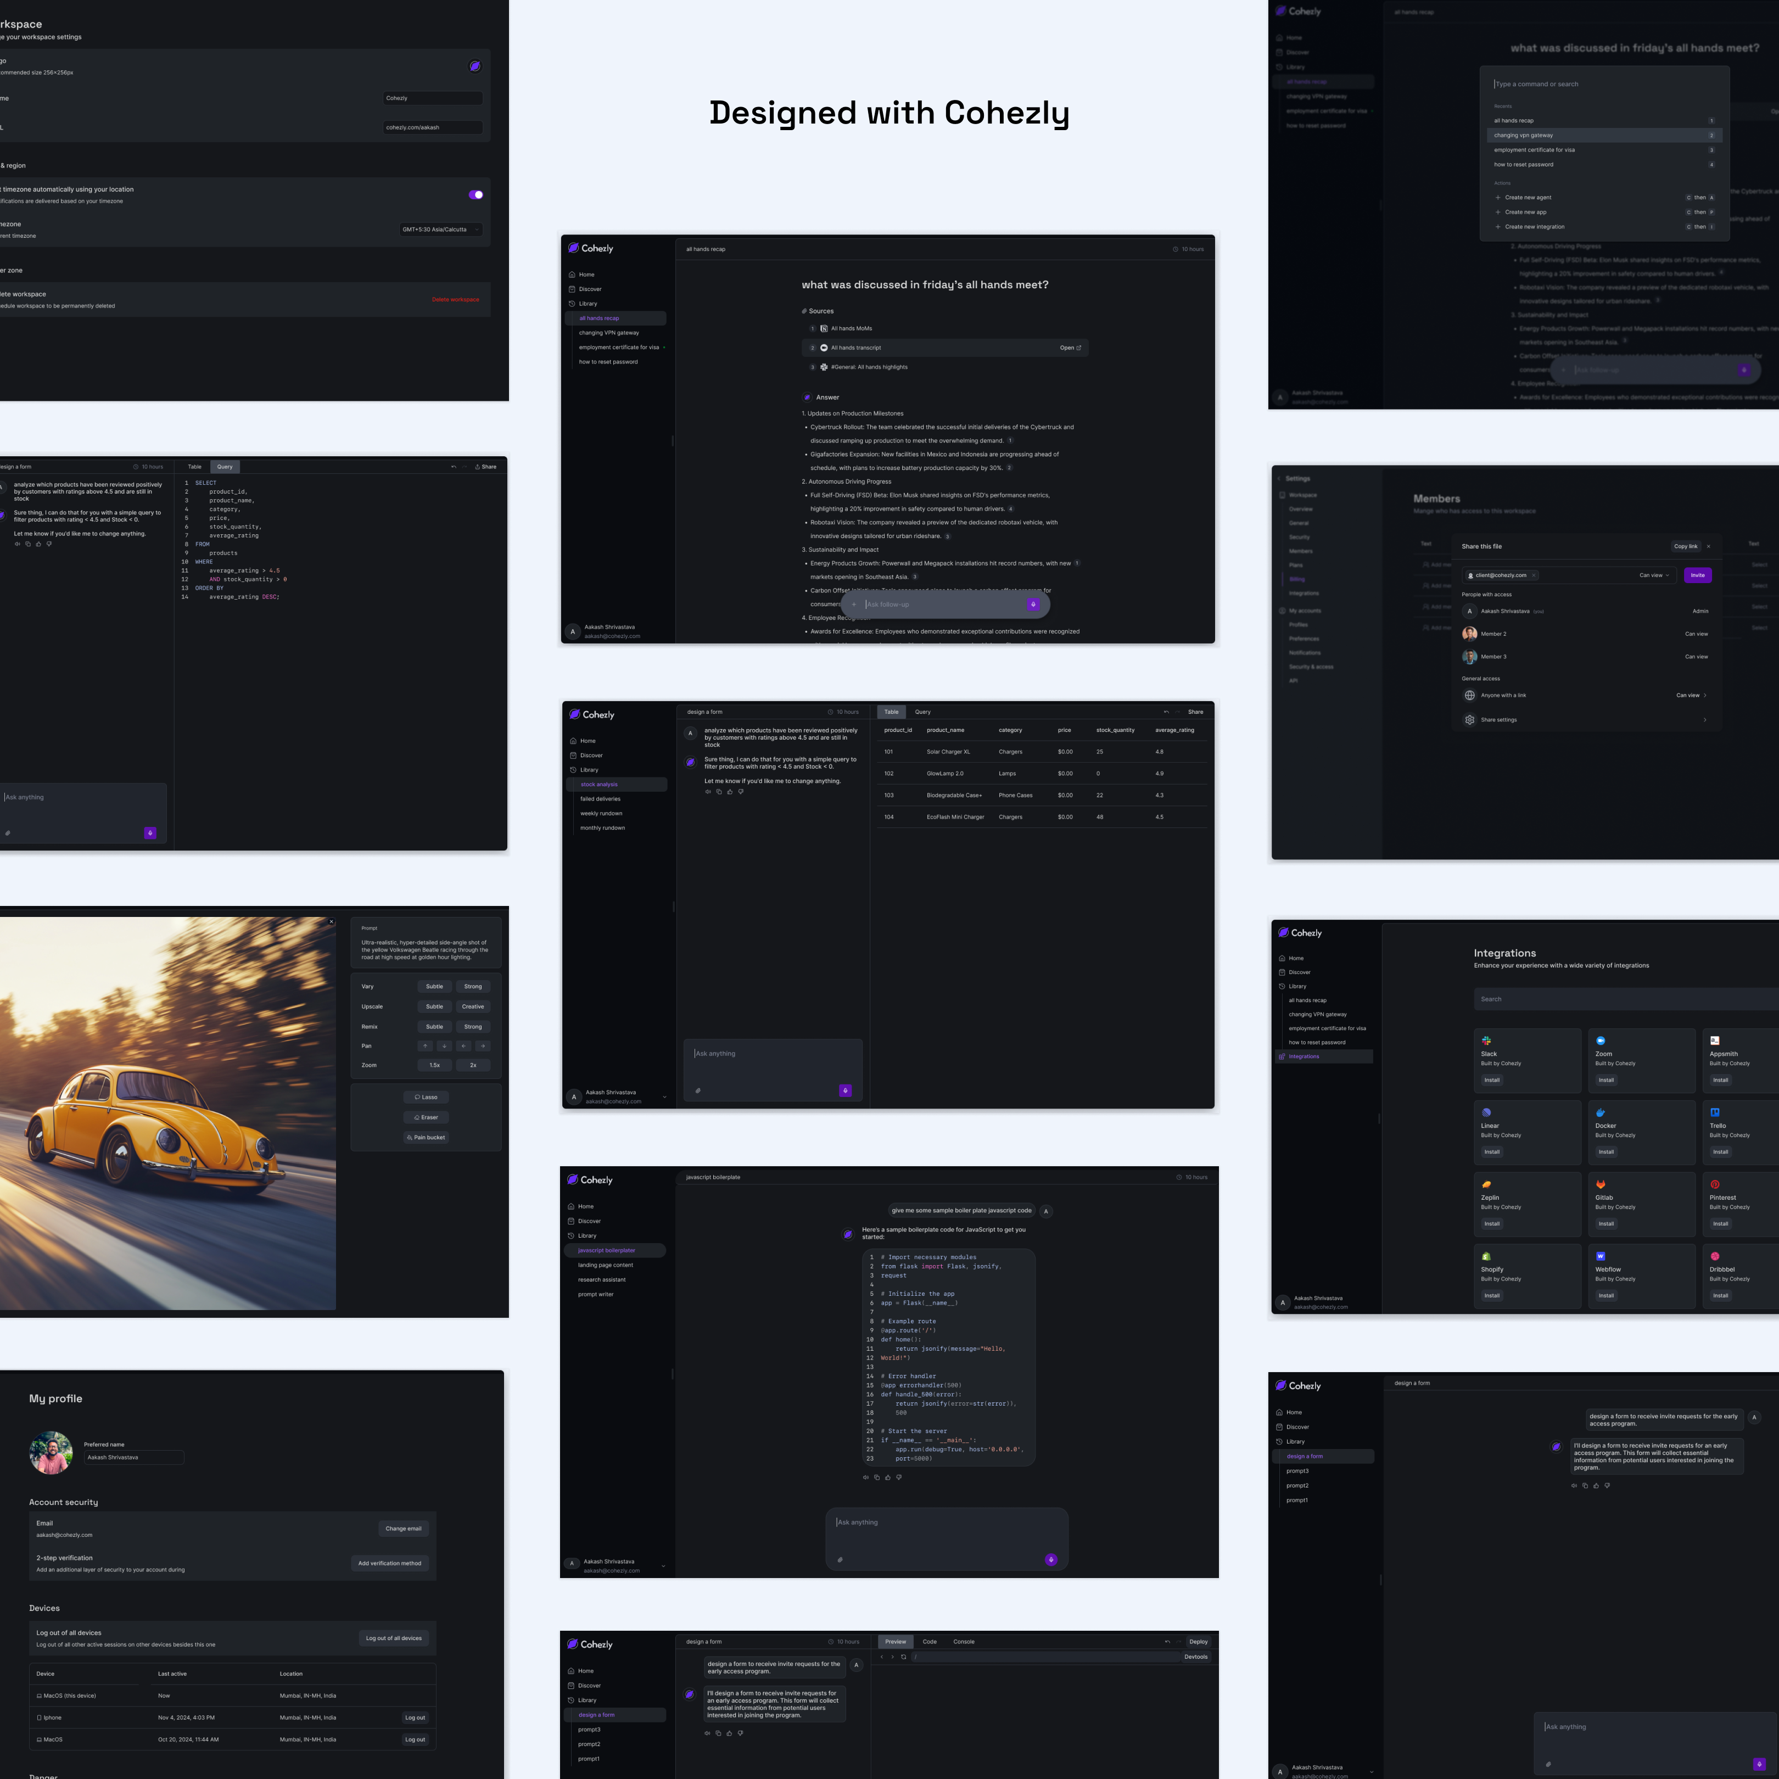The height and width of the screenshot is (1779, 1779).
Task: Click the Slack integration logo
Action: pos(1486,1040)
